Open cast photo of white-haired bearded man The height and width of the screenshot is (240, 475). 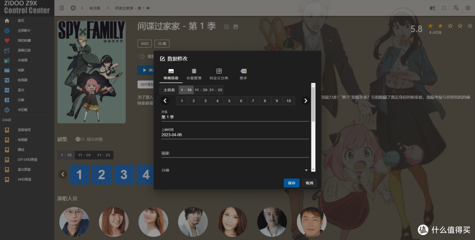272,222
